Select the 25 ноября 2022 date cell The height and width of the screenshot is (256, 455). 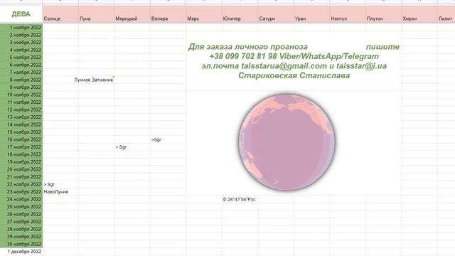point(21,207)
